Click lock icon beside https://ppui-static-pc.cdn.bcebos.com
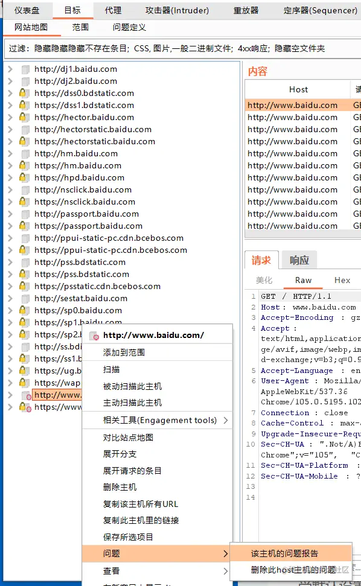The width and height of the screenshot is (361, 586). click(24, 250)
